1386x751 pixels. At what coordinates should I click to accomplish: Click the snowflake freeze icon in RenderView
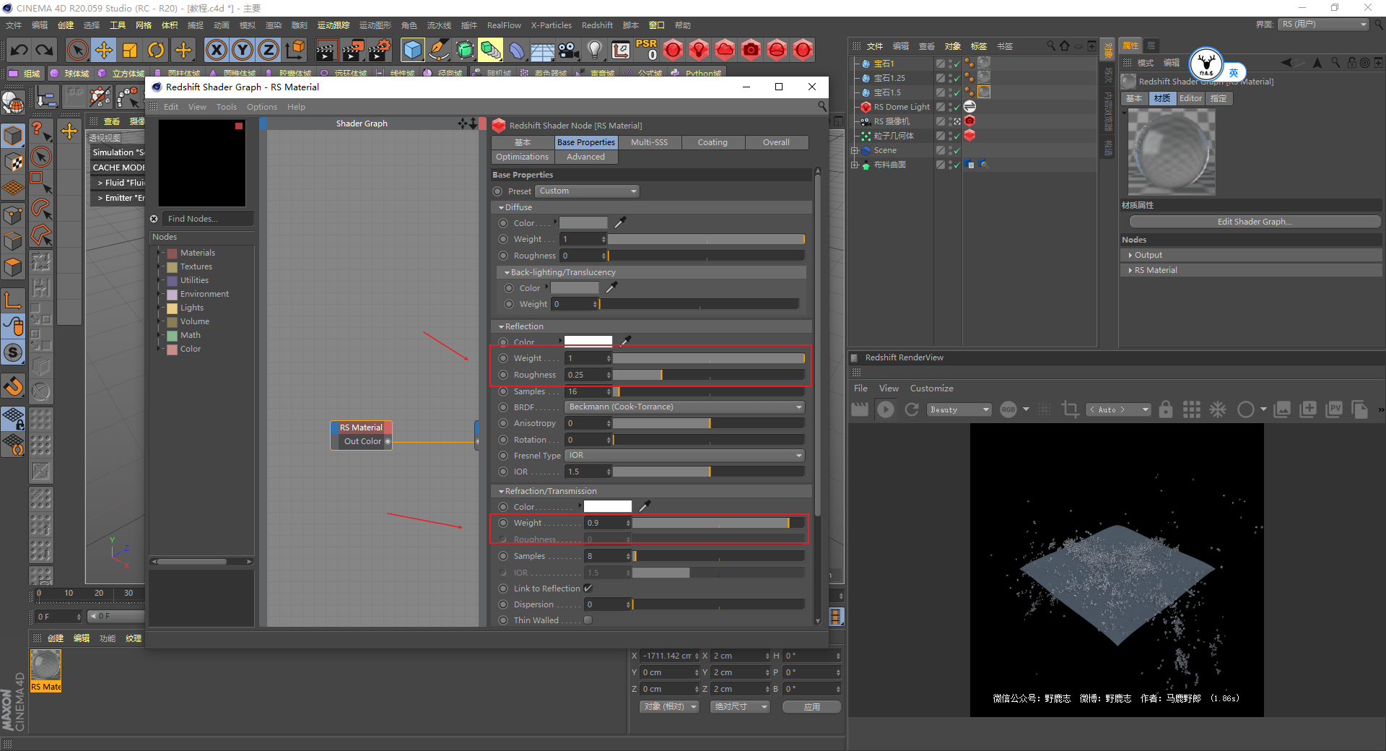click(1218, 410)
